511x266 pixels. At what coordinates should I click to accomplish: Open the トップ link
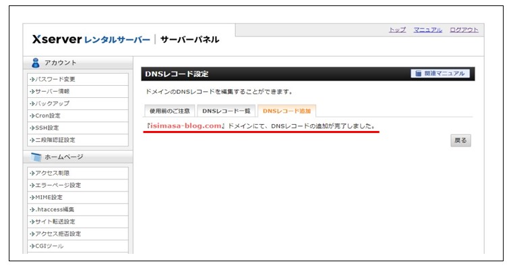pyautogui.click(x=397, y=30)
